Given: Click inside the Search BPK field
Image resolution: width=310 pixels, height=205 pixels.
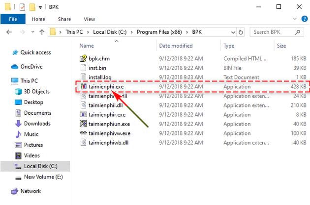Looking at the screenshot, I should click(x=277, y=32).
